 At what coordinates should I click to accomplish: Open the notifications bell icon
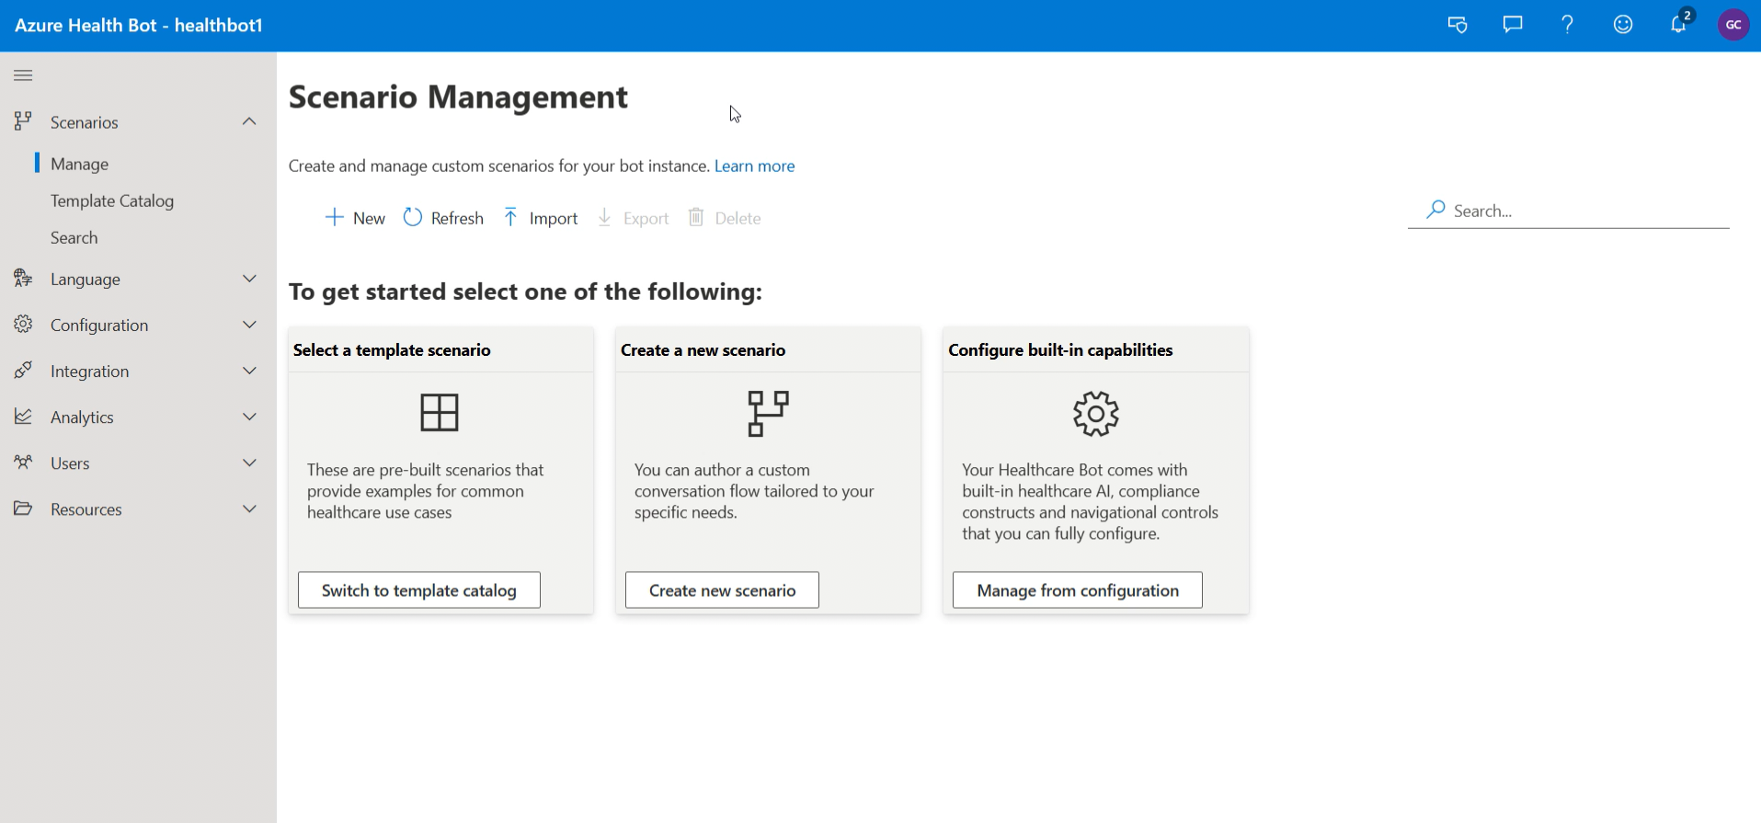(1679, 24)
